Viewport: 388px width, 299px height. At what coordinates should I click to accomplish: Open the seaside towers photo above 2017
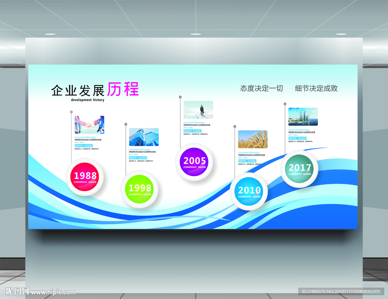pos(303,117)
